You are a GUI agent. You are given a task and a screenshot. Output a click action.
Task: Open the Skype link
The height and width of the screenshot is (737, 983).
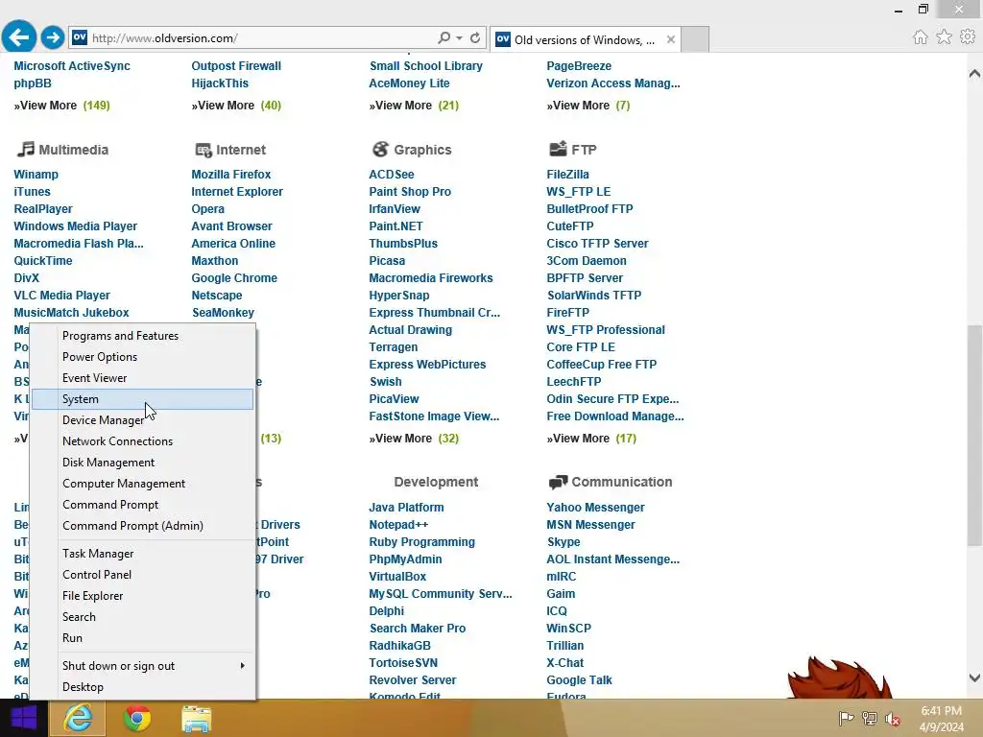[563, 542]
